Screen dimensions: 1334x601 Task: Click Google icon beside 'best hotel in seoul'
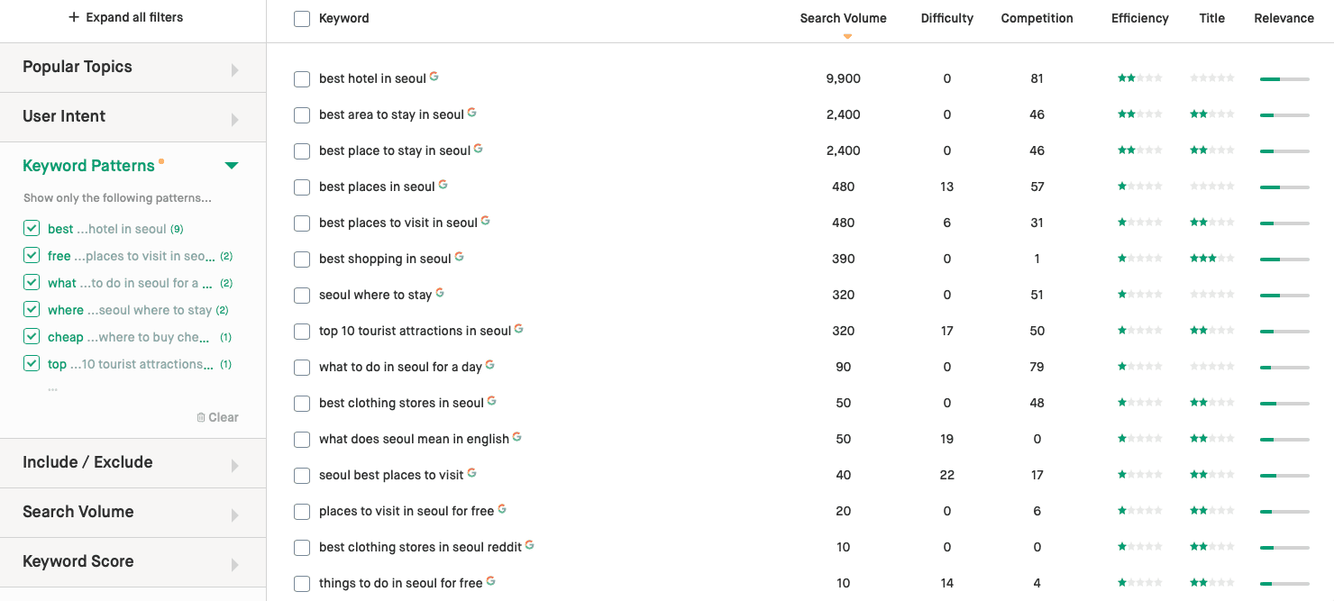click(434, 77)
